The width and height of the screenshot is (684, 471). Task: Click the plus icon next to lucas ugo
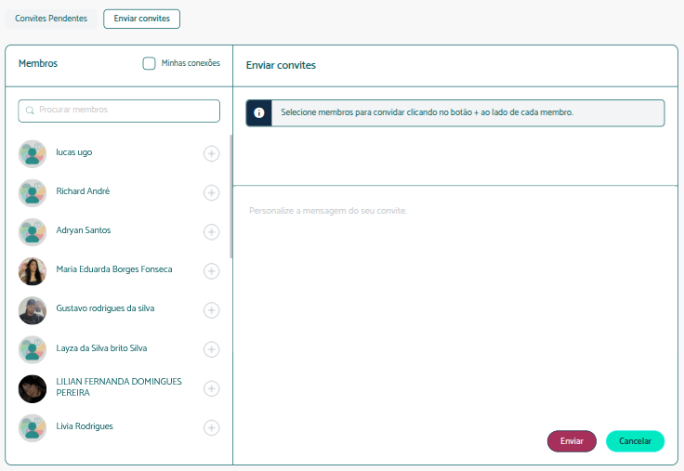[211, 153]
